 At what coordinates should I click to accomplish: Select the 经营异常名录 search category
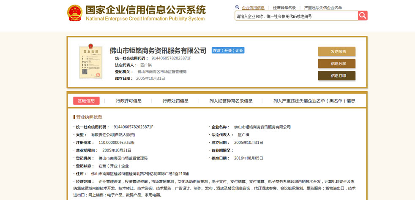pyautogui.click(x=284, y=8)
